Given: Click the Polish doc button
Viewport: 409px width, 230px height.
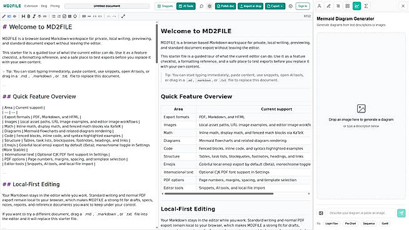Looking at the screenshot, I should click(226, 6).
